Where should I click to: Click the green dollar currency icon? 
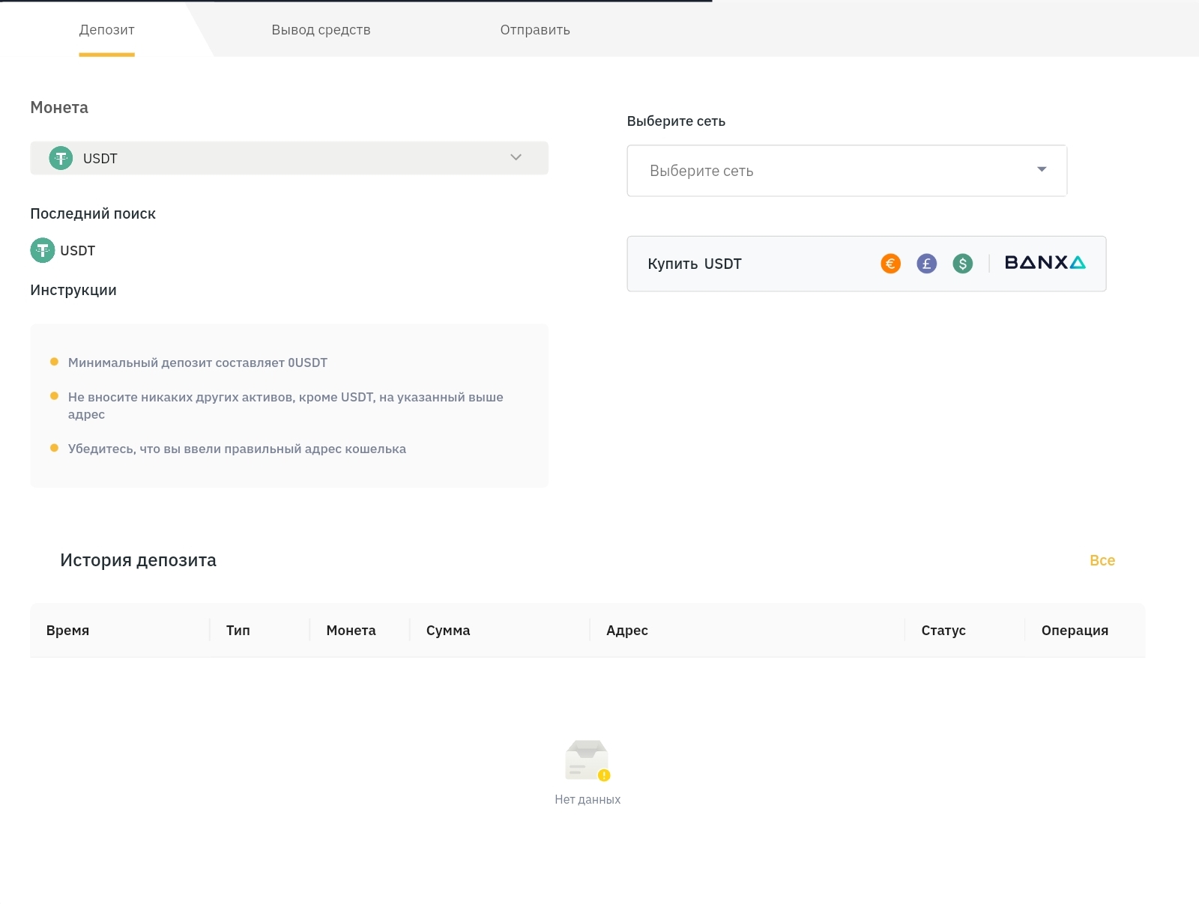click(x=962, y=264)
